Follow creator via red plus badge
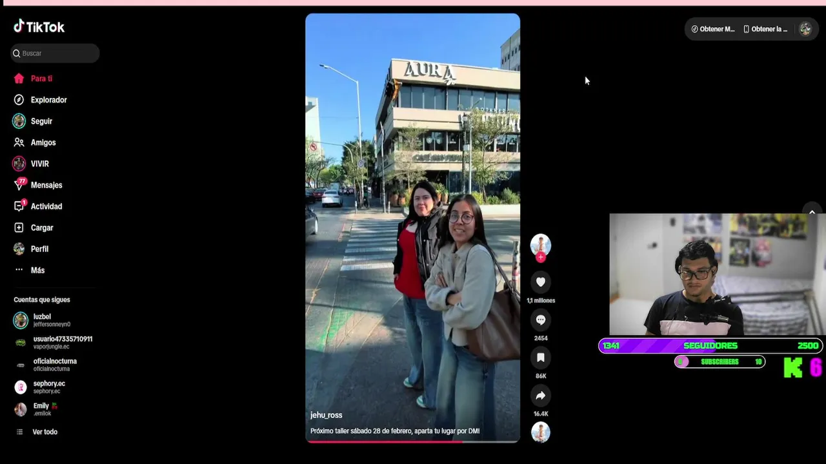This screenshot has height=464, width=826. 541,257
